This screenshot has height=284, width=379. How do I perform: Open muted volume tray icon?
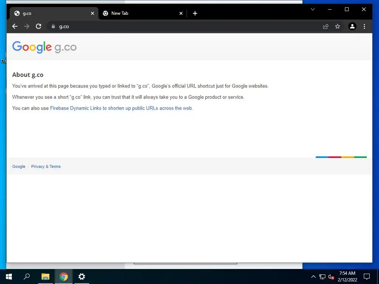331,277
